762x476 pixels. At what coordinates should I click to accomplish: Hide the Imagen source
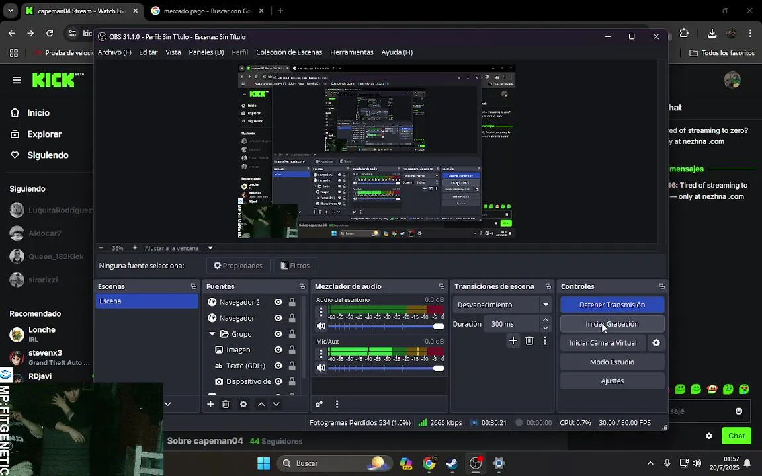click(278, 350)
